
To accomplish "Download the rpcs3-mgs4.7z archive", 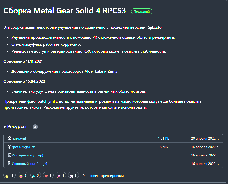I will [x=25, y=147].
